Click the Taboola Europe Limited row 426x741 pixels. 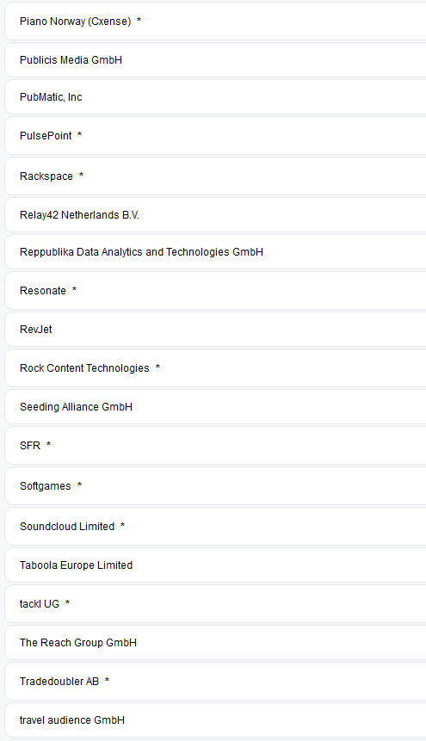216,565
